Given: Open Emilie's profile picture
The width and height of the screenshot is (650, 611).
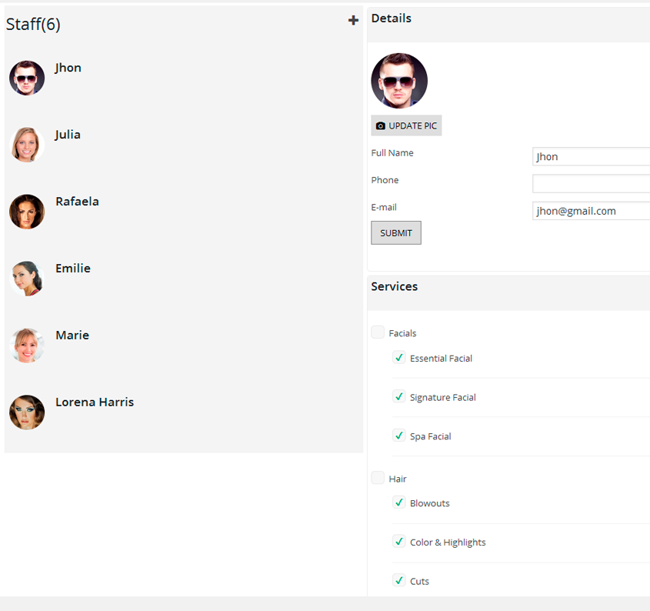Looking at the screenshot, I should tap(27, 279).
